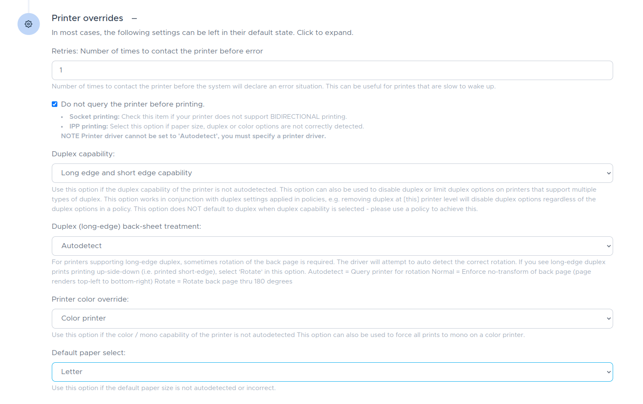Click the 'Do not query the printer before printing' label
This screenshot has width=643, height=404.
point(133,104)
